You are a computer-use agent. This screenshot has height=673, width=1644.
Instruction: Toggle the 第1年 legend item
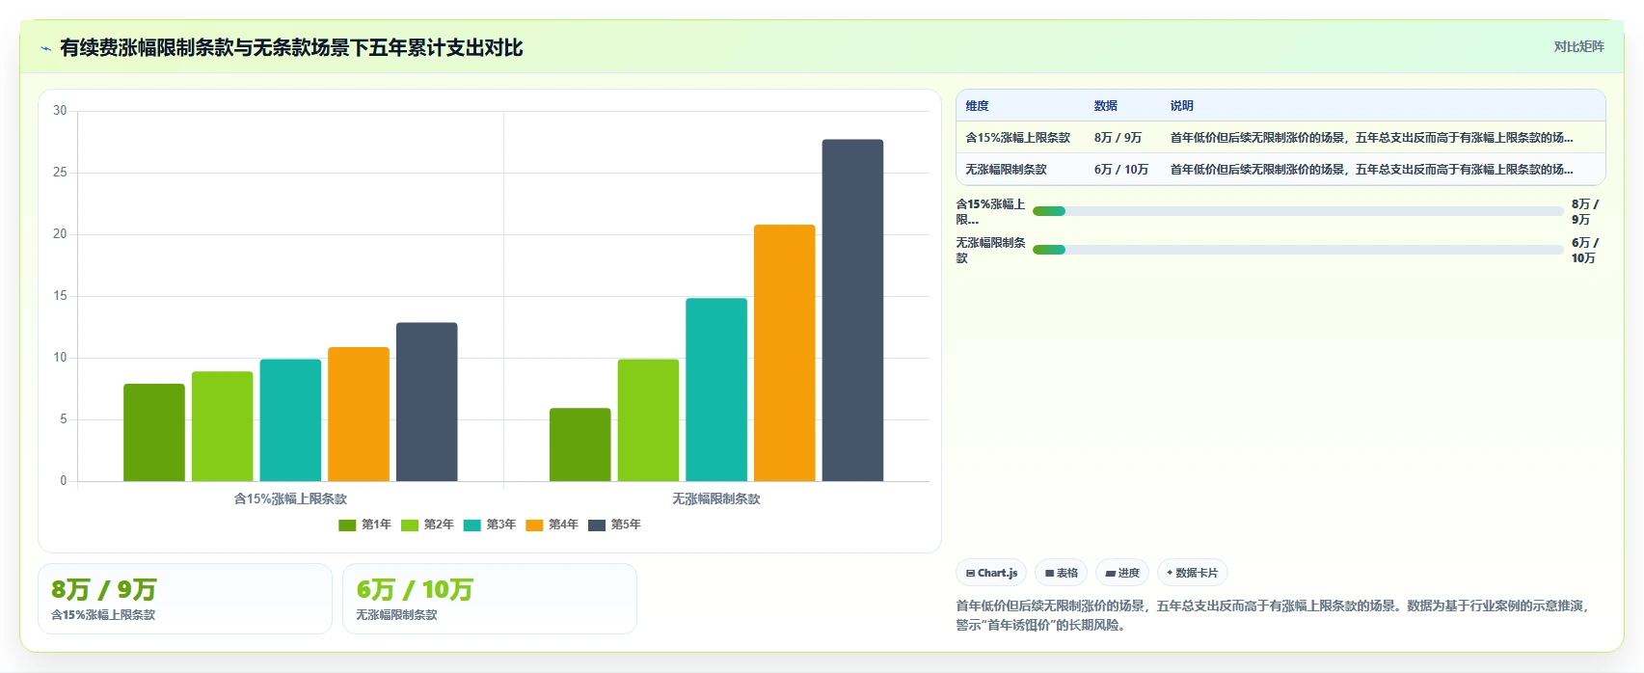364,525
